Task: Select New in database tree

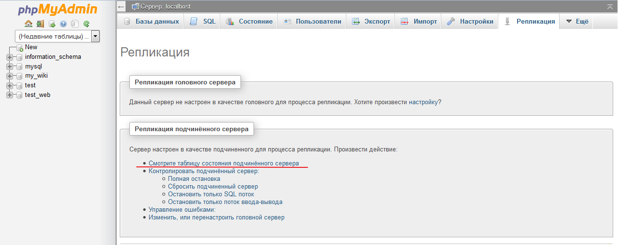Action: [31, 47]
